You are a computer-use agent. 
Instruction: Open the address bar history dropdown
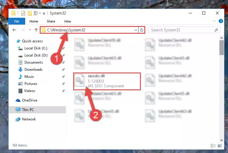136,30
